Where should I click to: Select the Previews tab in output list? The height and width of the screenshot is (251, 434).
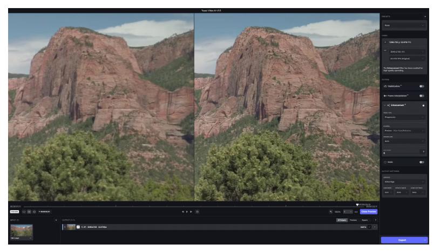coord(353,220)
